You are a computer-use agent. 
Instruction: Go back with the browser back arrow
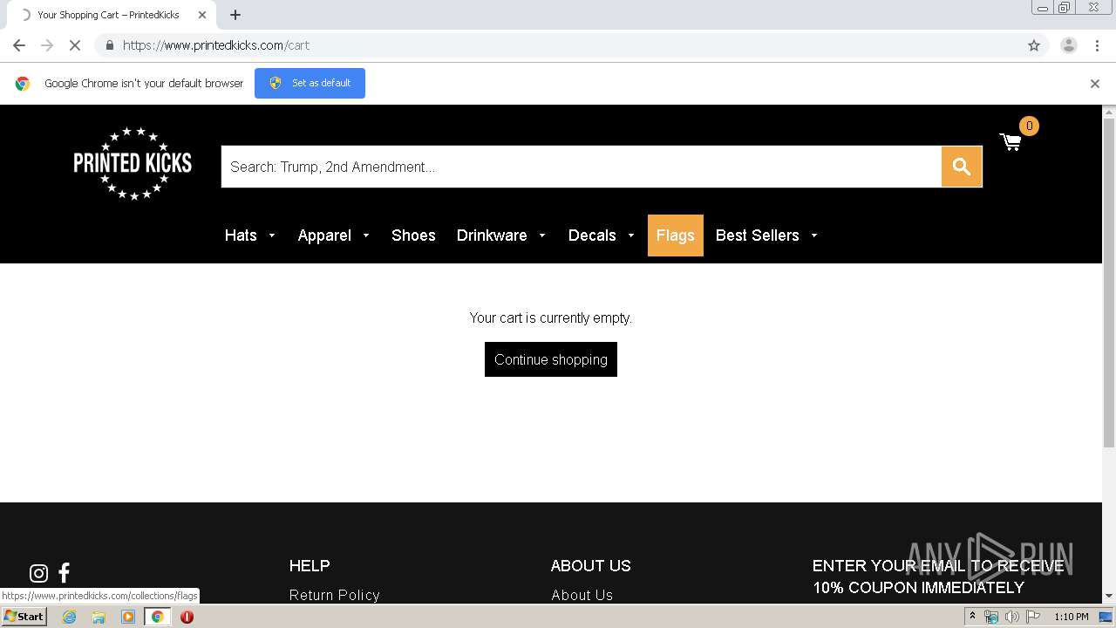coord(19,45)
